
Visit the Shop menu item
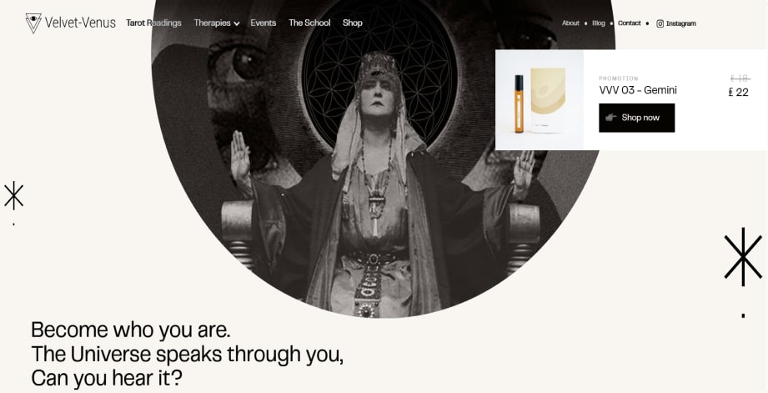tap(352, 23)
